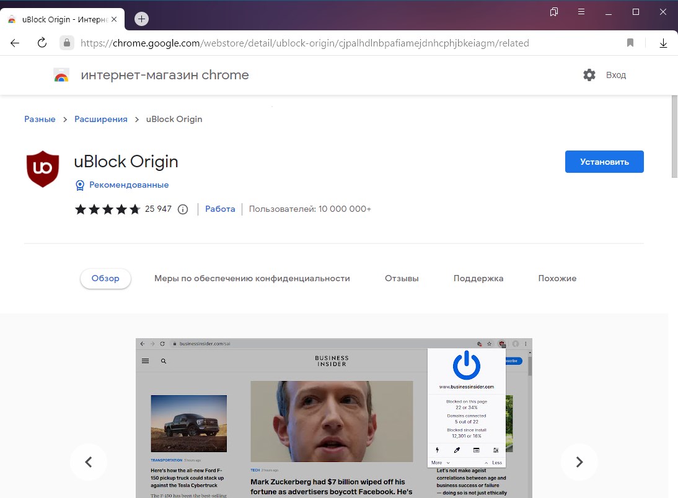The height and width of the screenshot is (498, 678).
Task: Go to Расширения breadcrumb link
Action: 101,119
